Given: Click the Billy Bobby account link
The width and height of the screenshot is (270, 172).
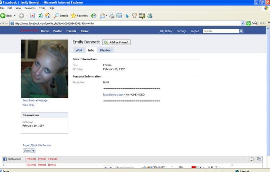Looking at the screenshot, I should point(166,31).
